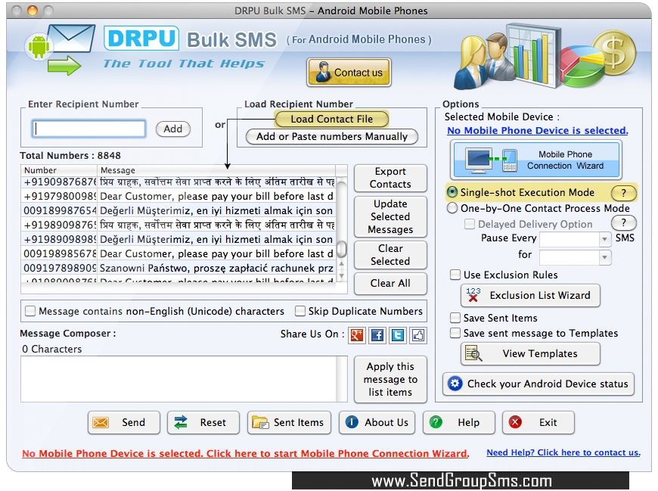Click the magnifier icon on View Templates
This screenshot has height=491, width=658.
473,353
